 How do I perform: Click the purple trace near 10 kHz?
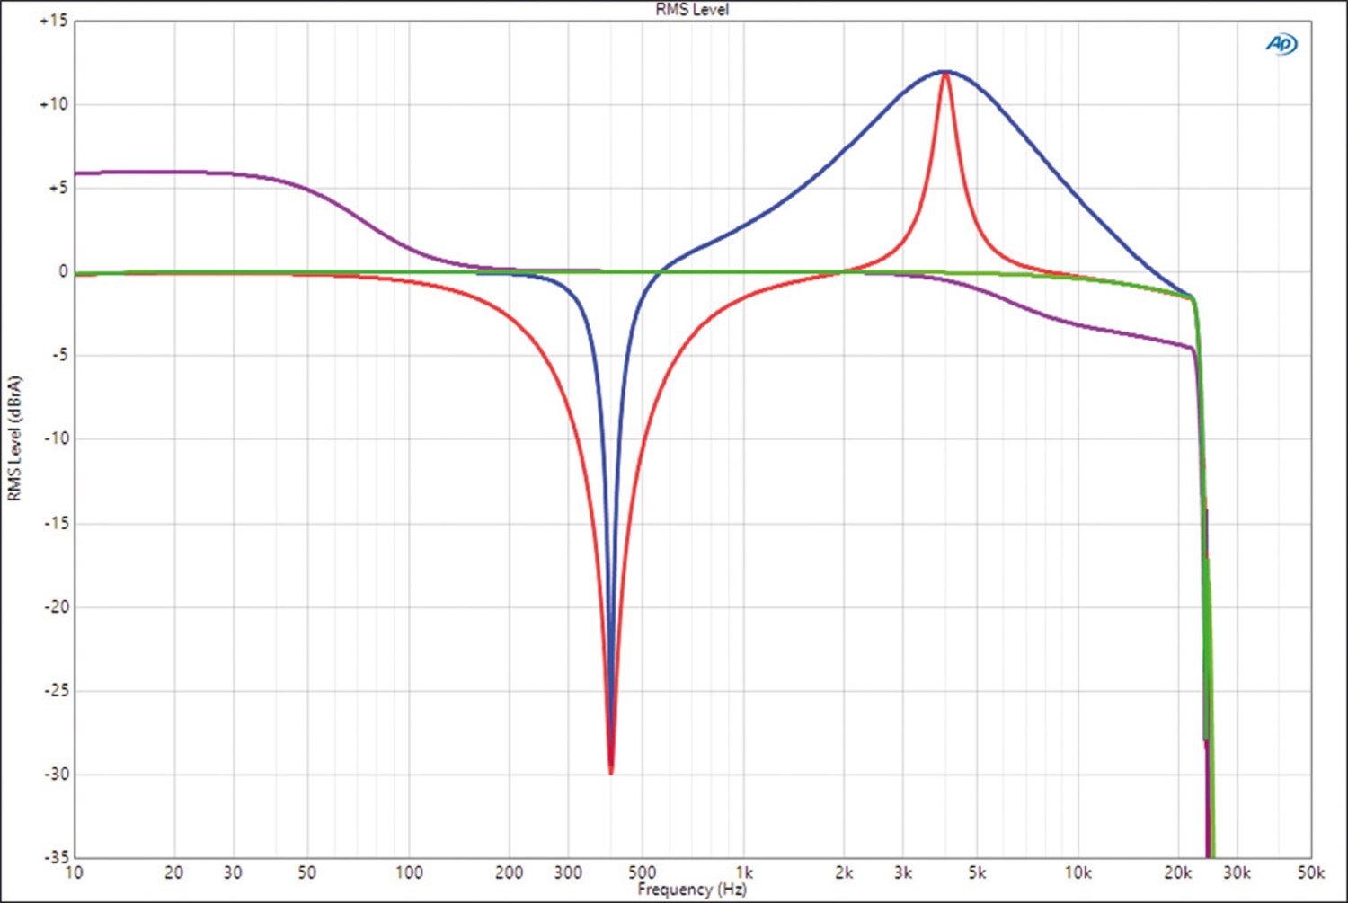click(1078, 324)
